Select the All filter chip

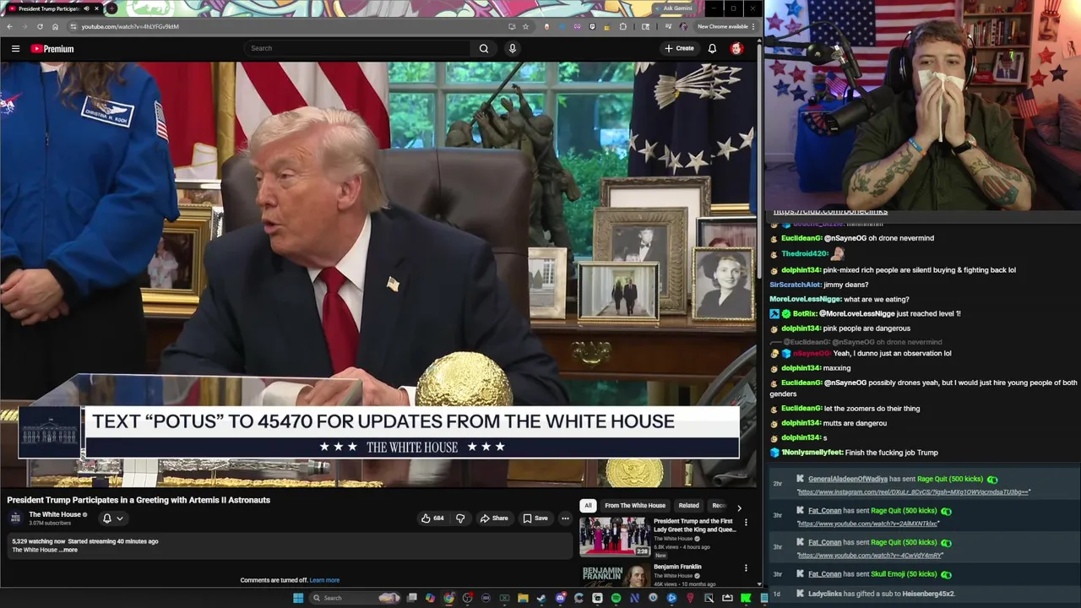click(x=588, y=506)
